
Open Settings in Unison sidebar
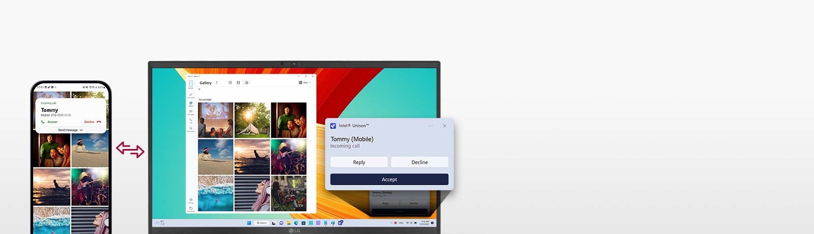pyautogui.click(x=191, y=200)
